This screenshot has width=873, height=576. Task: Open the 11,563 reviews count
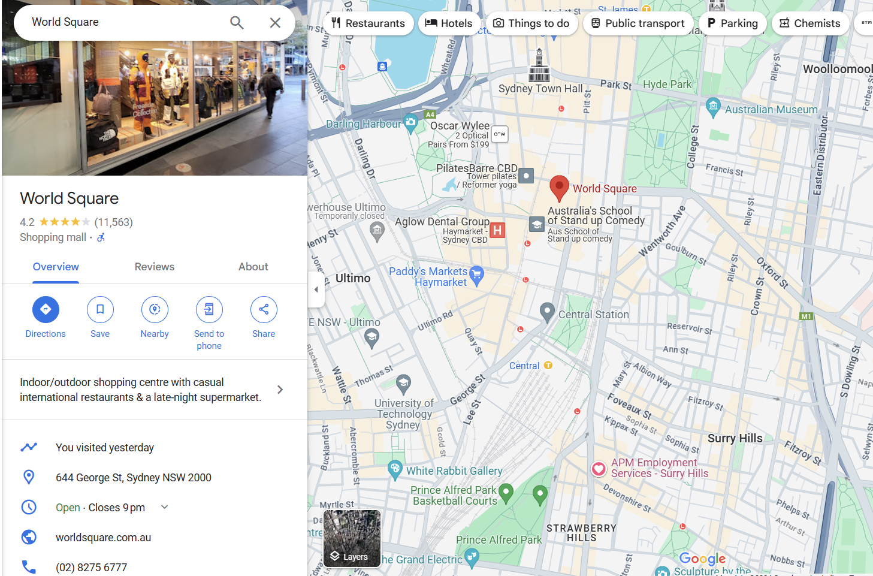pyautogui.click(x=114, y=222)
